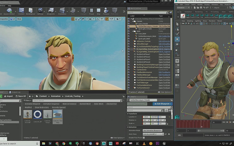Select SoldierMannequin_Male in outliner
Viewport: 234px width, 146px height.
147,36
